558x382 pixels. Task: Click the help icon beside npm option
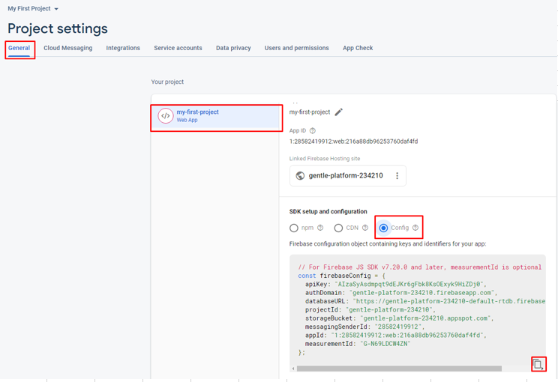(x=320, y=228)
